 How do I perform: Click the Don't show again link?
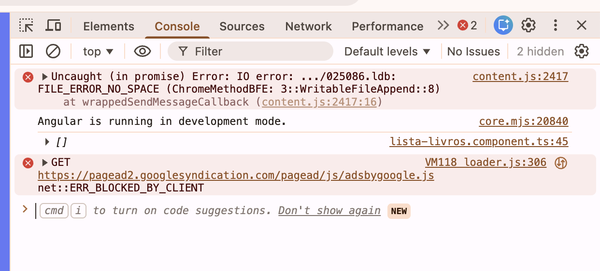pyautogui.click(x=329, y=211)
